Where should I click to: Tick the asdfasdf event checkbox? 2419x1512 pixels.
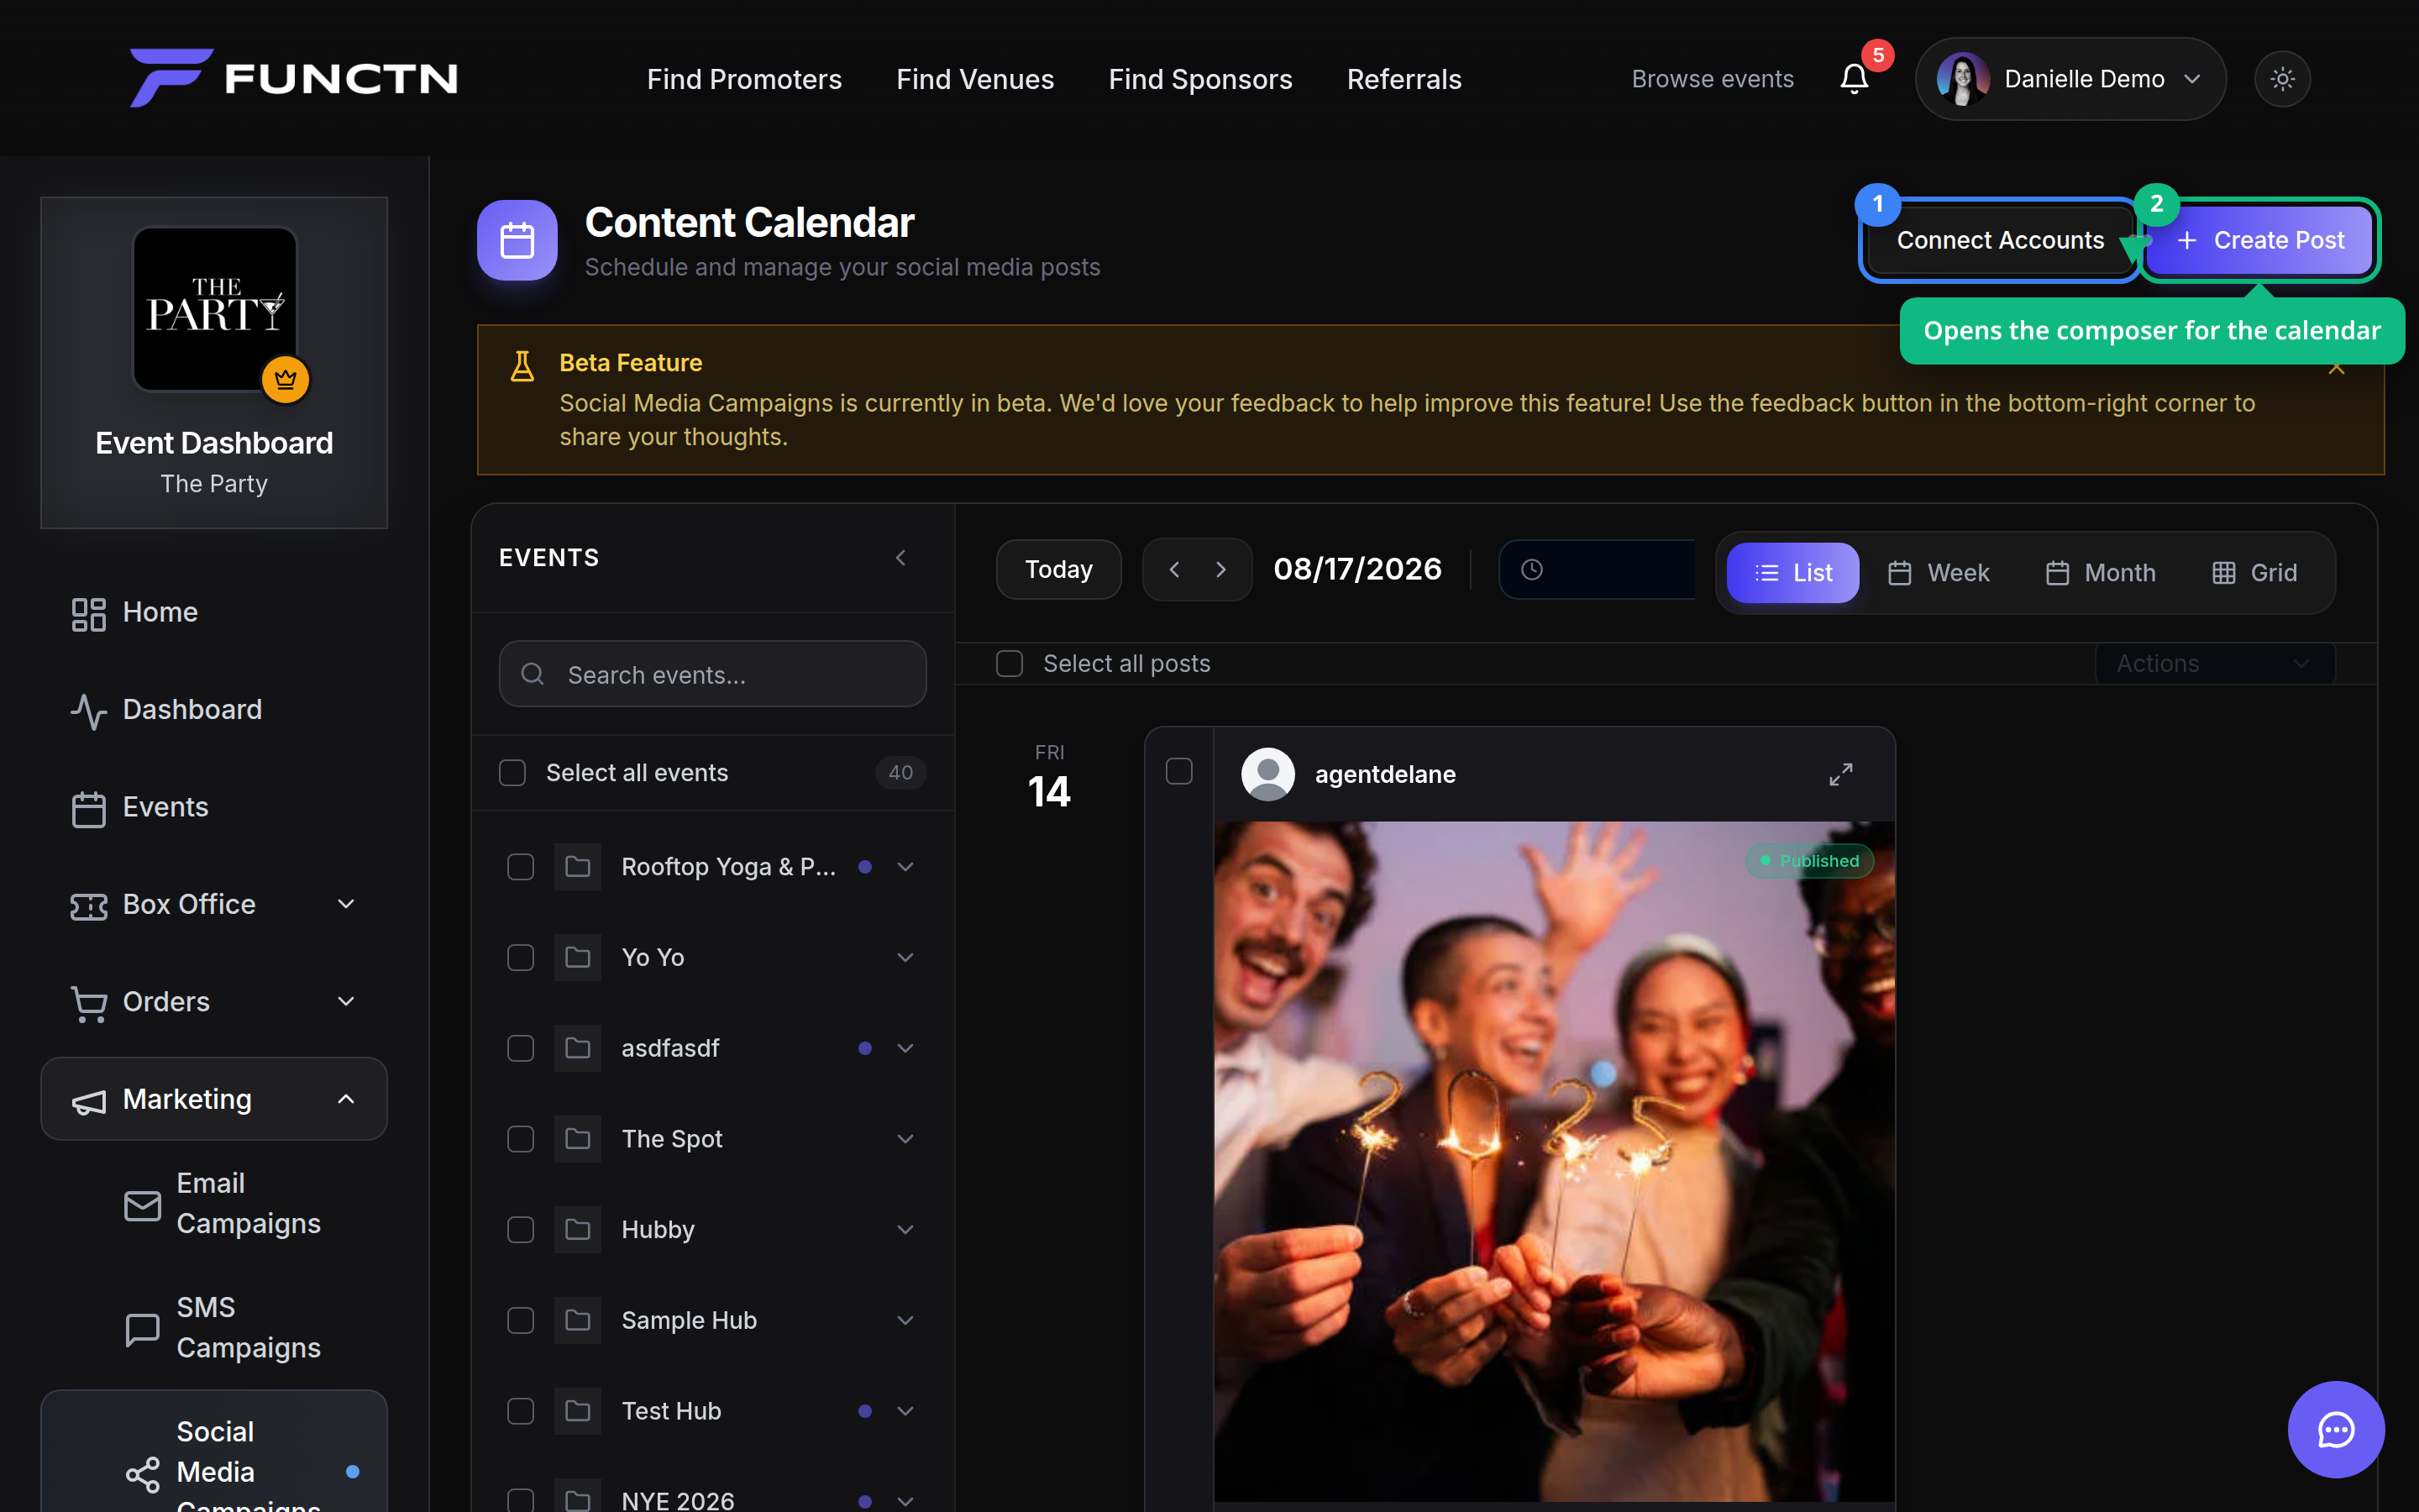(521, 1048)
